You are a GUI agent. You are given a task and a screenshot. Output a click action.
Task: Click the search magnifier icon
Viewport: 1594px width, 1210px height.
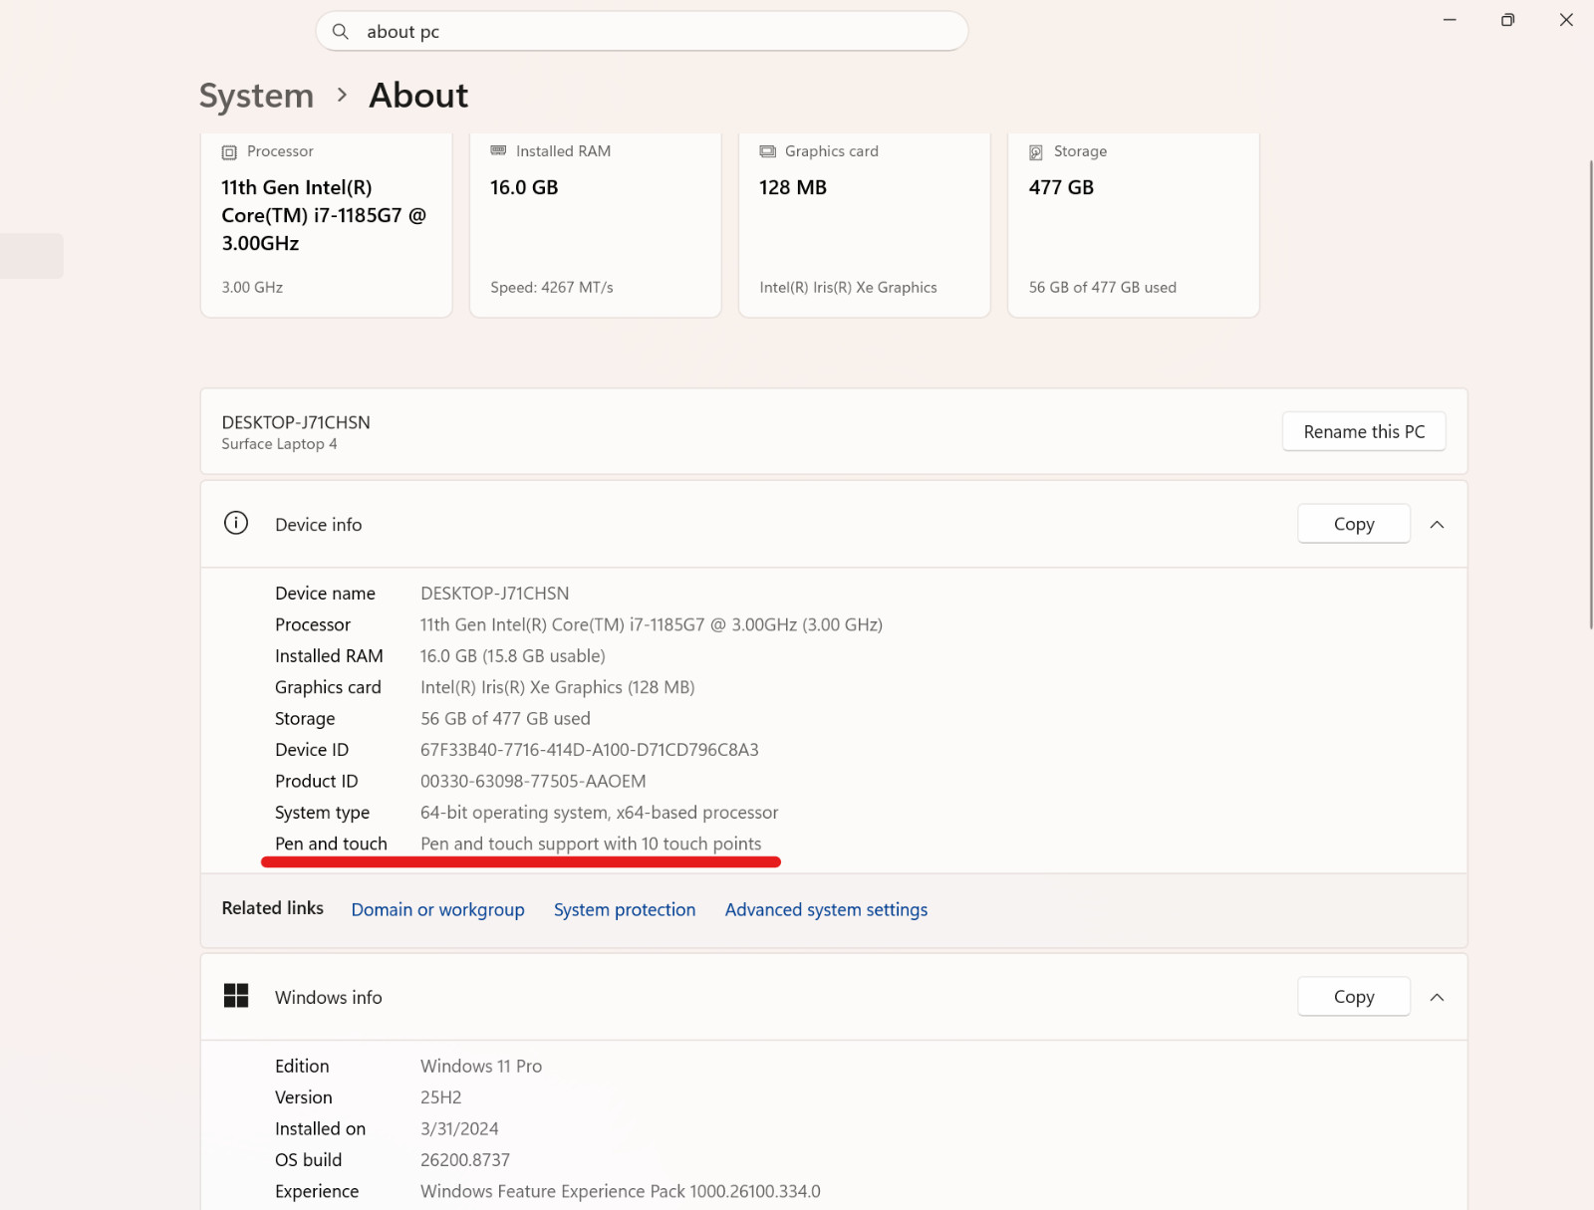click(x=341, y=32)
